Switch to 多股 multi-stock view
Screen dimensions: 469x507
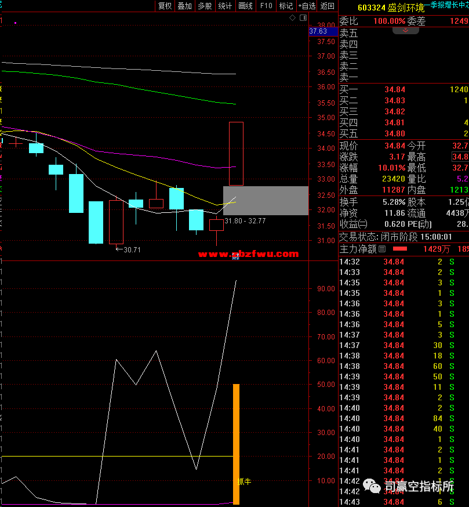pyautogui.click(x=205, y=6)
